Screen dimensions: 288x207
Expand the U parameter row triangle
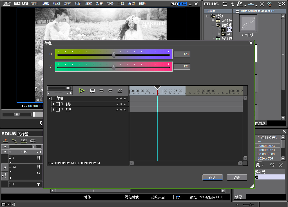coord(54,104)
